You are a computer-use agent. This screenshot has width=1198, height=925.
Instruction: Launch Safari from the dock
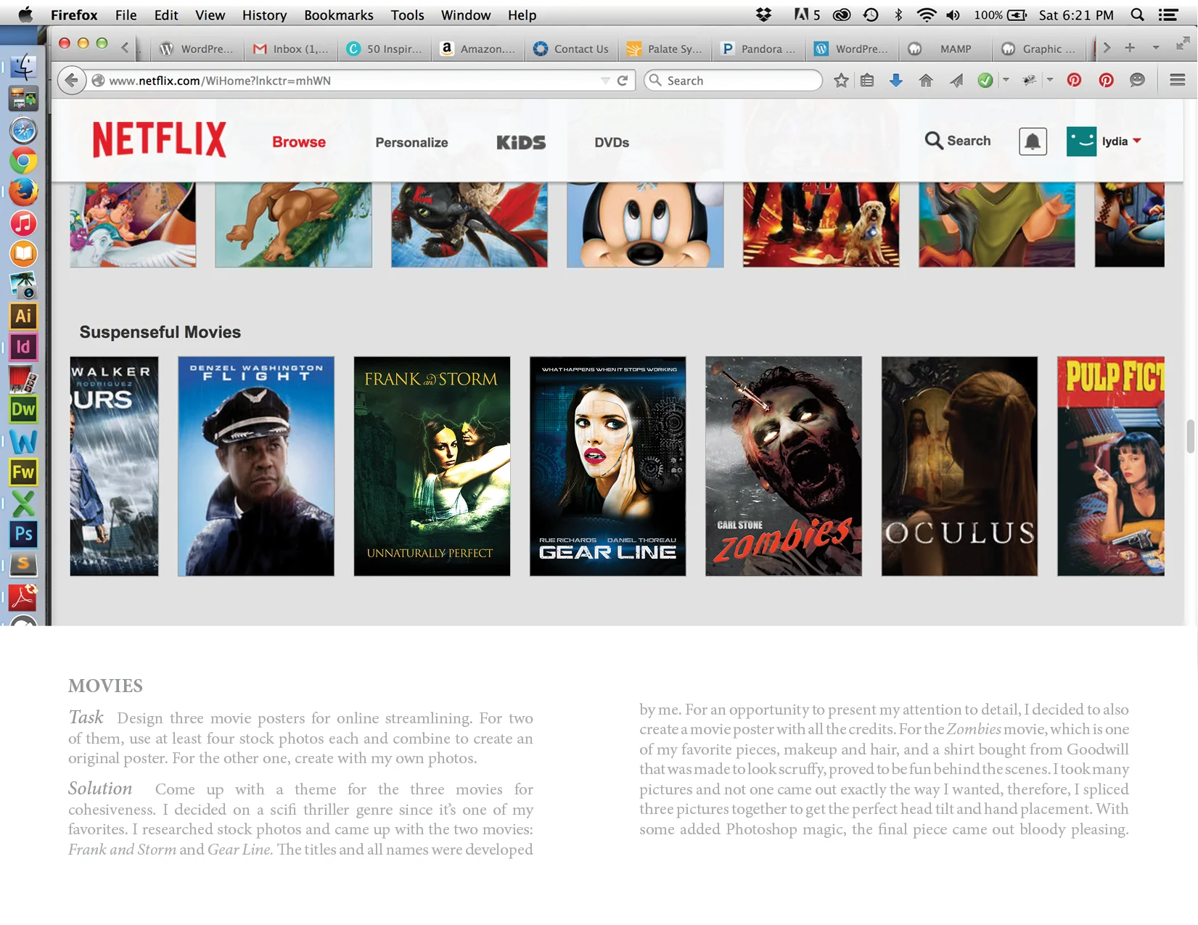click(x=23, y=131)
